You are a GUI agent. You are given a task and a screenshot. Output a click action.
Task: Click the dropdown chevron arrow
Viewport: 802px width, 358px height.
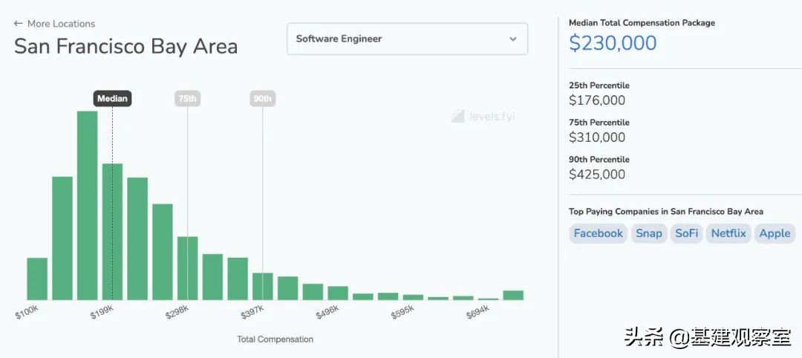(x=513, y=39)
